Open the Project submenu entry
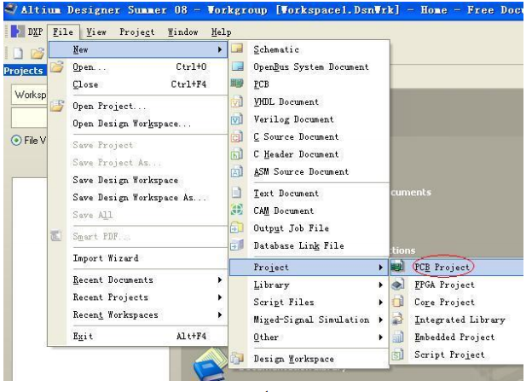Viewport: 532px width, 392px height. pos(309,268)
